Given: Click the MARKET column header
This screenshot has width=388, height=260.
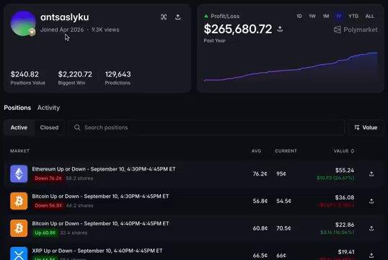Looking at the screenshot, I should (19, 151).
